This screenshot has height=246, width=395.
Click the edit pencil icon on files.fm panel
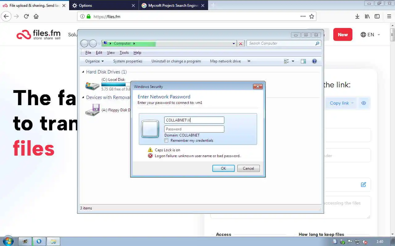point(363,184)
